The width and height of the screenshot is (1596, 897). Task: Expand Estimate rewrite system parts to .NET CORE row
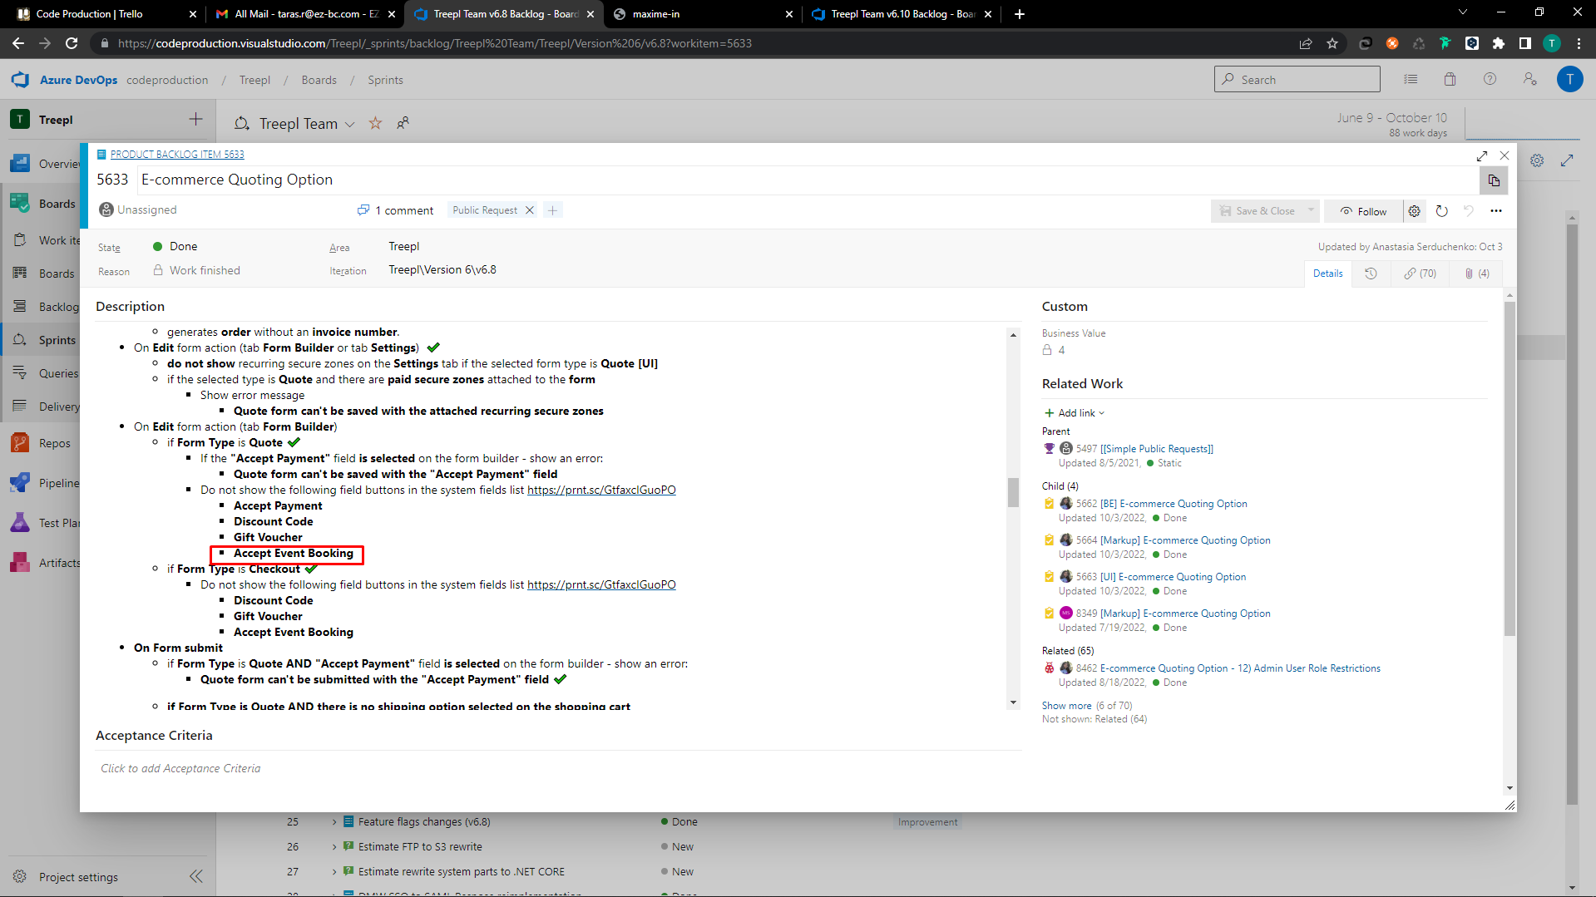coord(334,872)
